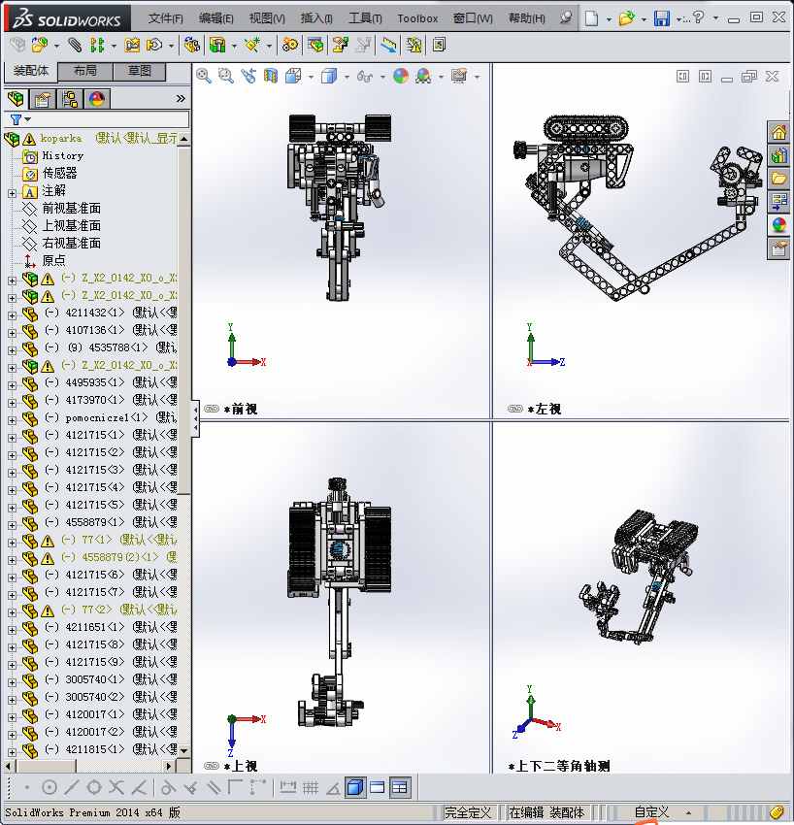Image resolution: width=794 pixels, height=825 pixels.
Task: Toggle the four-view layout button
Action: click(x=400, y=788)
